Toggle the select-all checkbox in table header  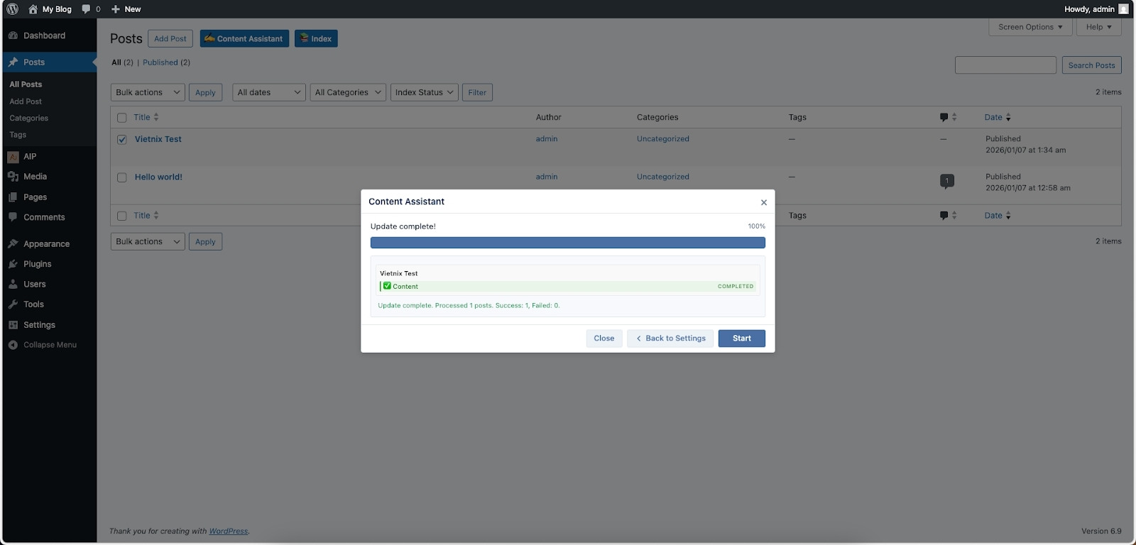pyautogui.click(x=122, y=118)
